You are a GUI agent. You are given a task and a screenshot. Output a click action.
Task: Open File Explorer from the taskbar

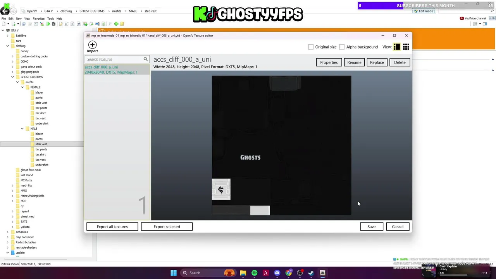coord(243,273)
